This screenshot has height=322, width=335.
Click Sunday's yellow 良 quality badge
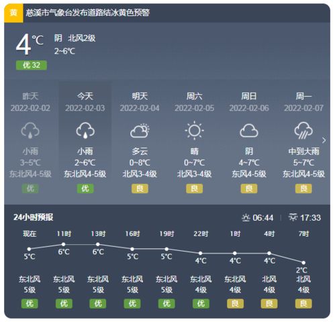(249, 189)
